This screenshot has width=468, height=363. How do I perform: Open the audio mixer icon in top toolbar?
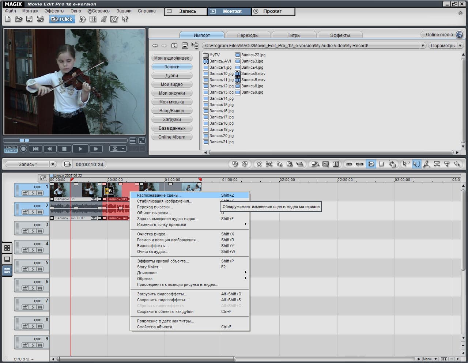(93, 19)
